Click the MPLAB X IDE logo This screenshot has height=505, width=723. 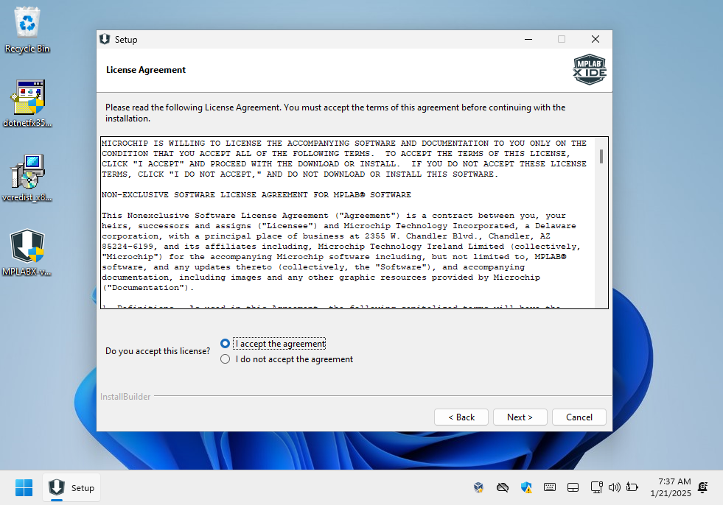click(x=590, y=70)
